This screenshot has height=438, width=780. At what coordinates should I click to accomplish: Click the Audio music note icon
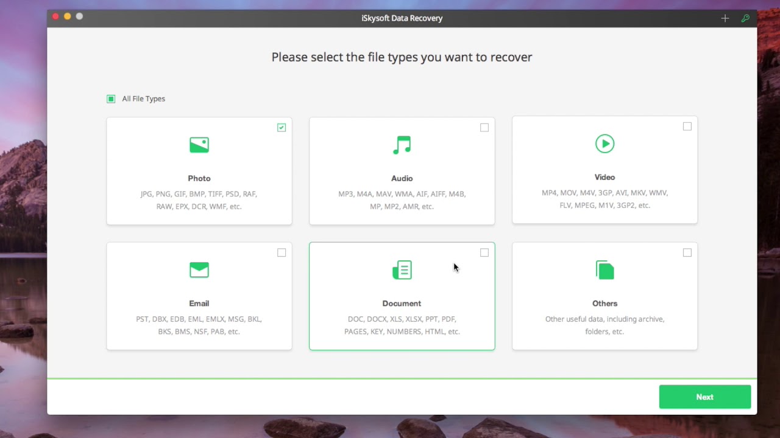(402, 145)
